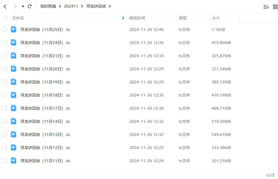Select file 寻龙诀回放（11月12日）.ts
This screenshot has height=179, width=278.
click(45, 148)
